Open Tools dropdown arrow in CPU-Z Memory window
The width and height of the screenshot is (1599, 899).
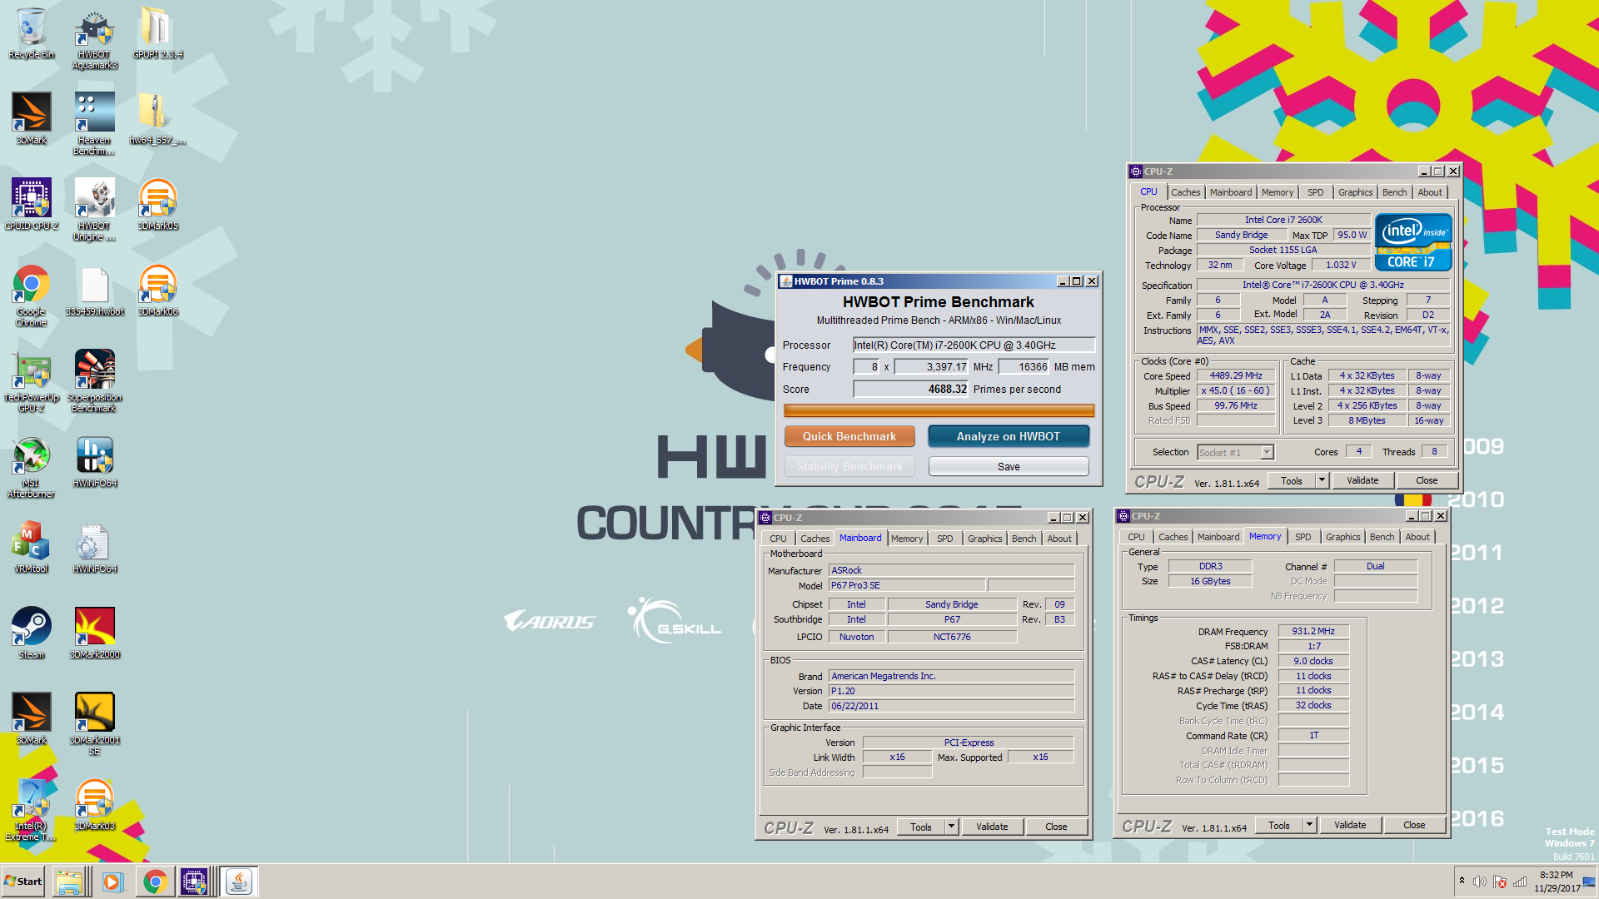pos(1309,826)
